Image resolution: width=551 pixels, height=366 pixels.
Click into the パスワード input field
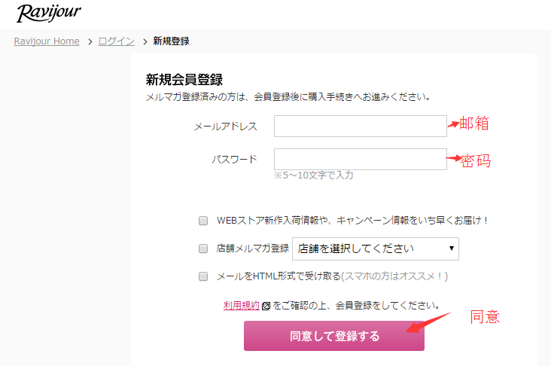(x=360, y=159)
